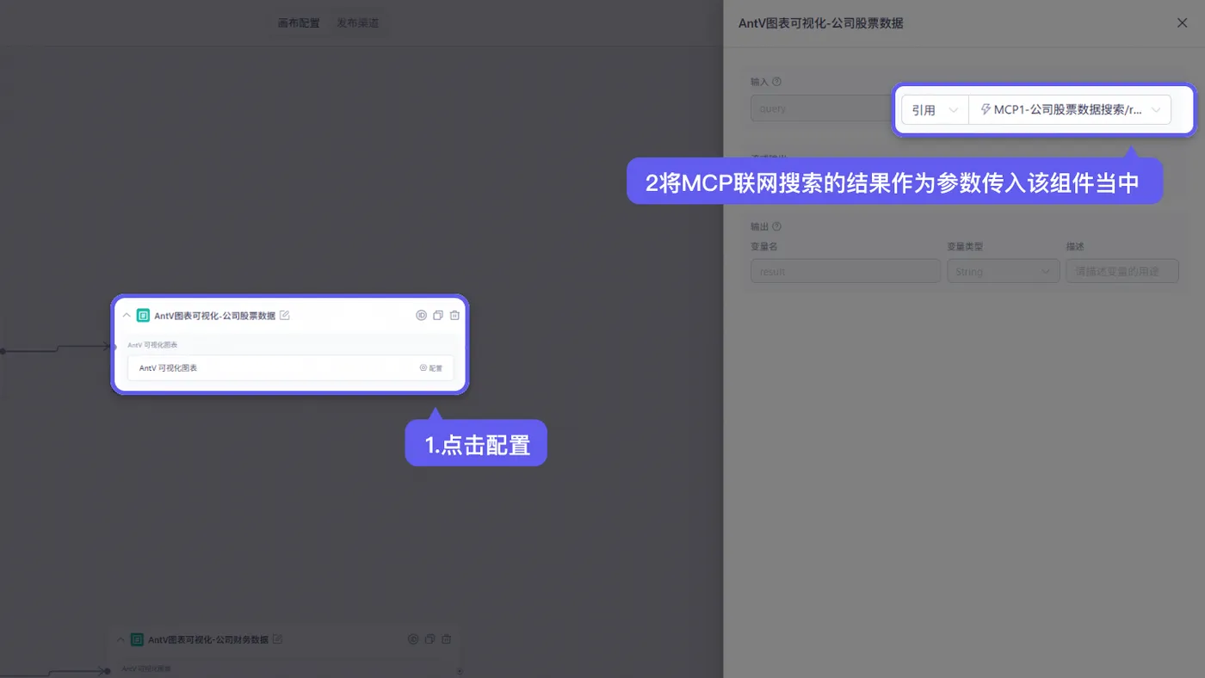Viewport: 1205px width, 678px height.
Task: Open the 引用 type dropdown
Action: coord(935,110)
